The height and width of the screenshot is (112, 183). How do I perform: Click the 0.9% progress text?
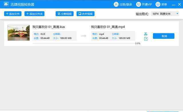coord(138,43)
